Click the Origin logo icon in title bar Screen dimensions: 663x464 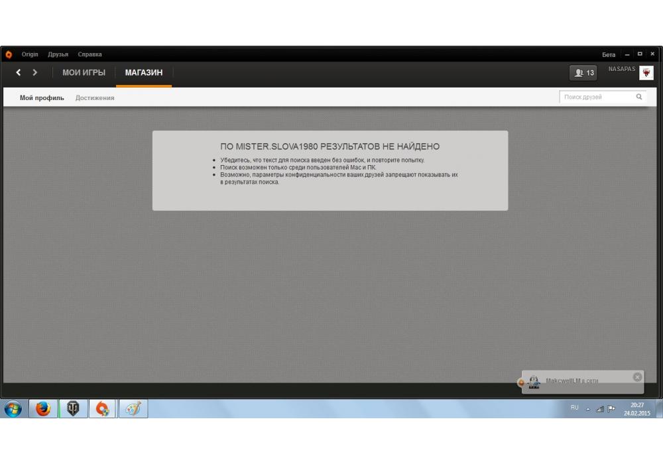(9, 54)
